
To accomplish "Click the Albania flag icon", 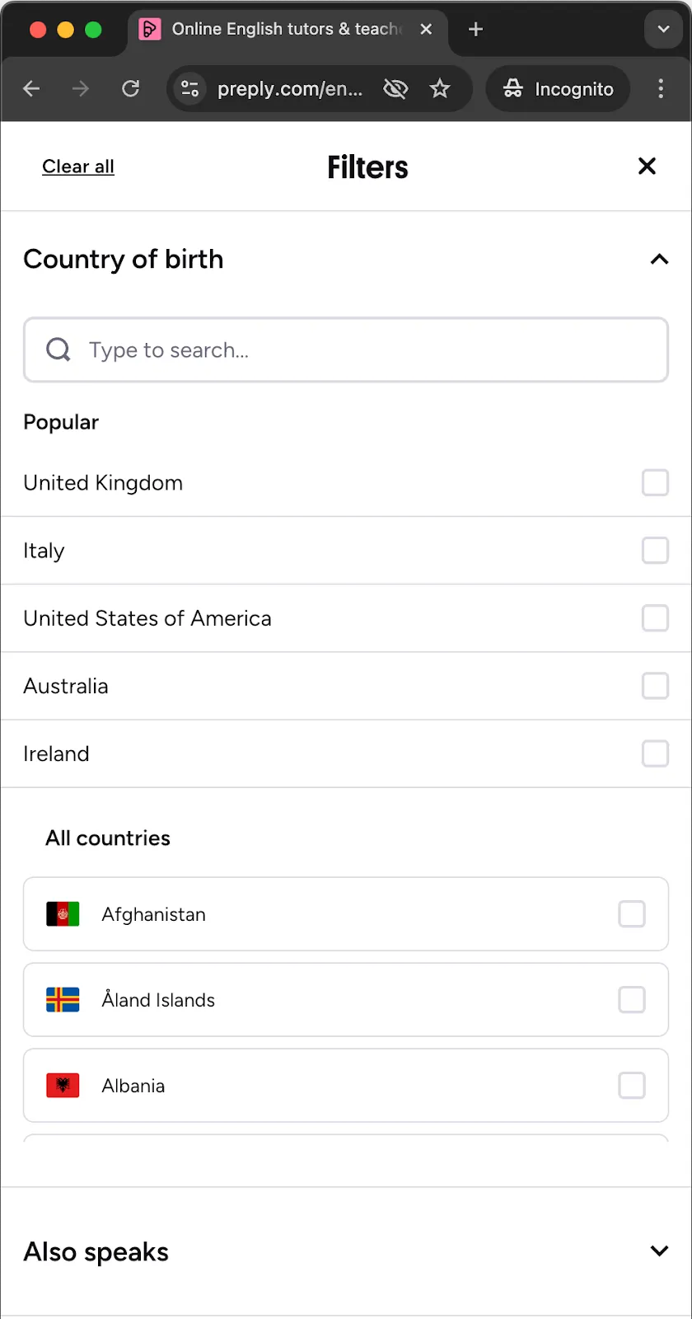I will click(x=63, y=1086).
